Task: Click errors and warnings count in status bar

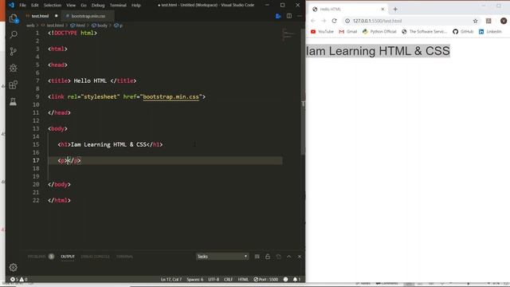Action: tap(18, 279)
